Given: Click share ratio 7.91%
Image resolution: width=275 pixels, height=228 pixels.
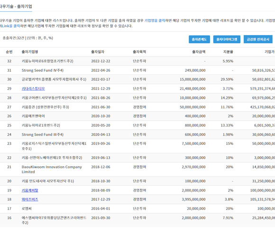Looking at the screenshot, I should (x=228, y=218).
